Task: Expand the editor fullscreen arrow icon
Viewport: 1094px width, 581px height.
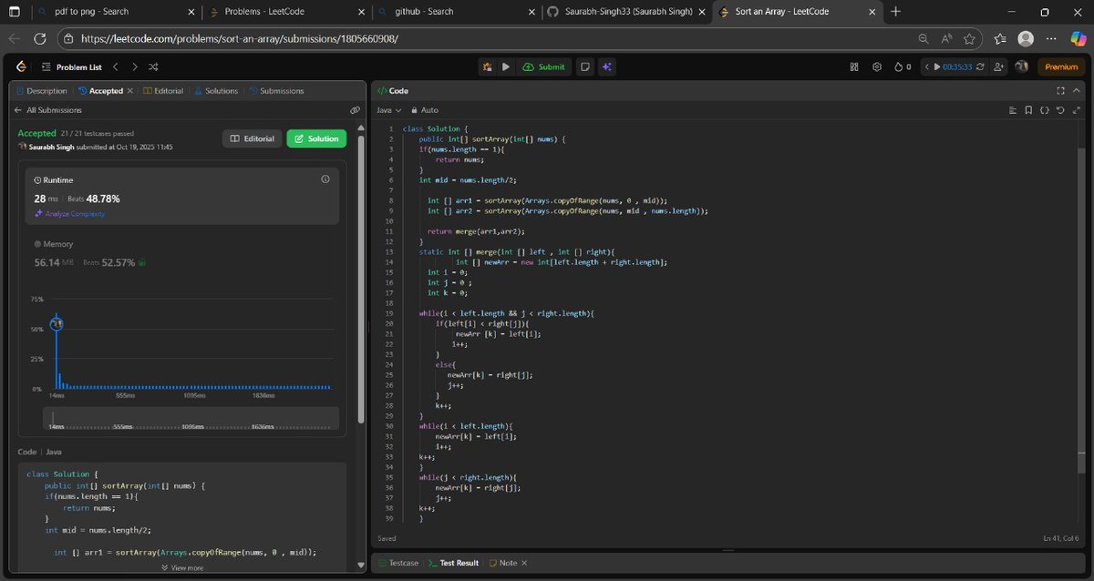Action: pos(1078,110)
